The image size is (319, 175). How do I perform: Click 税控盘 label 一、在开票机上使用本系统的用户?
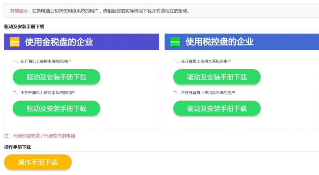click(202, 61)
